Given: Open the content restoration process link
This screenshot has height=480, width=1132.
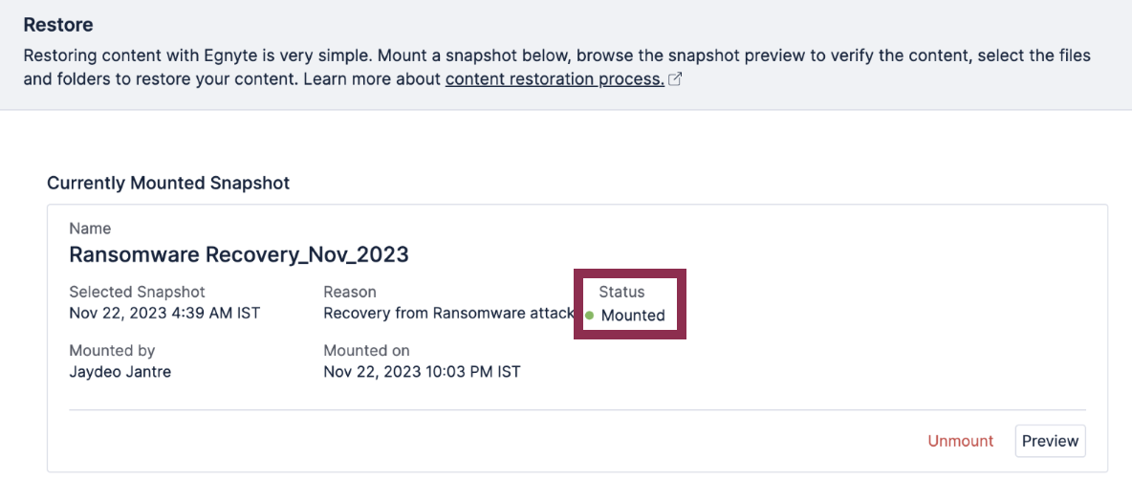Looking at the screenshot, I should pyautogui.click(x=555, y=79).
